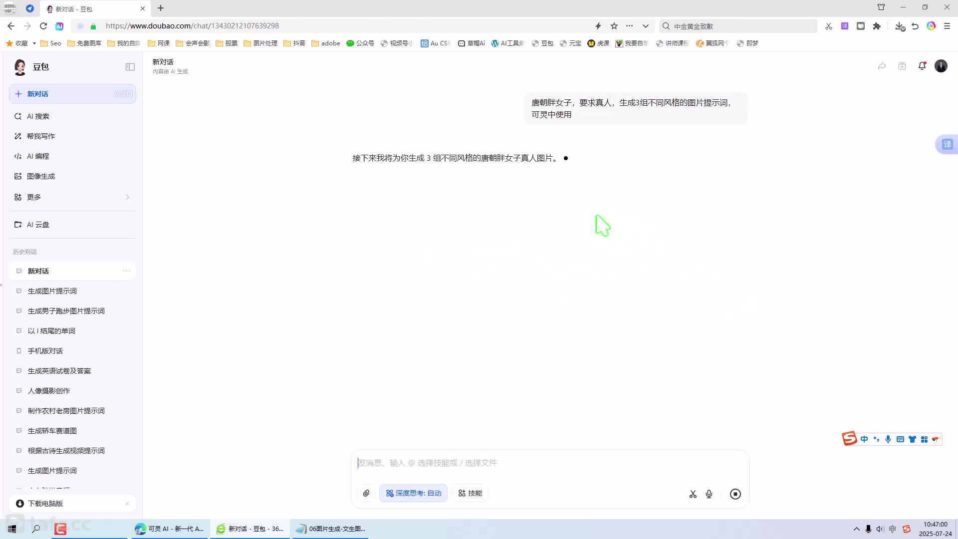Focus the message input field
The image size is (958, 539).
coord(549,463)
